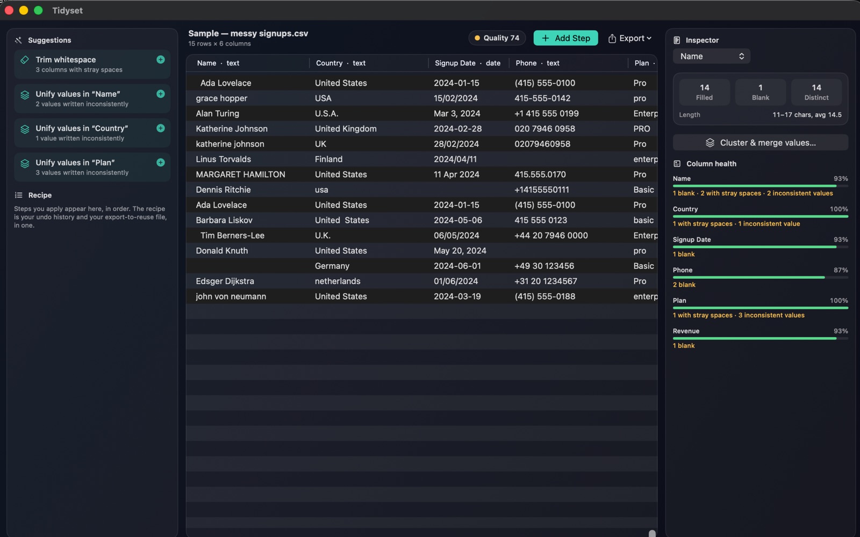Open the Name column selector dropdown

711,56
